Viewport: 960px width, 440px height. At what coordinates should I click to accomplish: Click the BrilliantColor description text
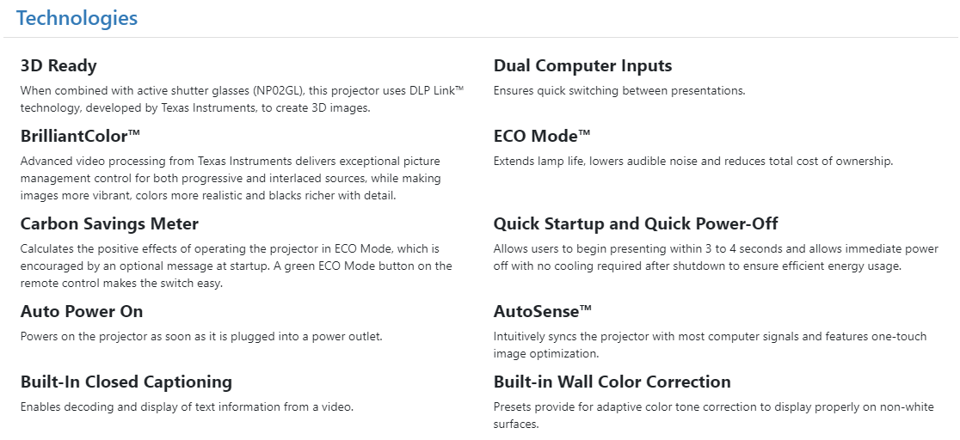pyautogui.click(x=231, y=178)
